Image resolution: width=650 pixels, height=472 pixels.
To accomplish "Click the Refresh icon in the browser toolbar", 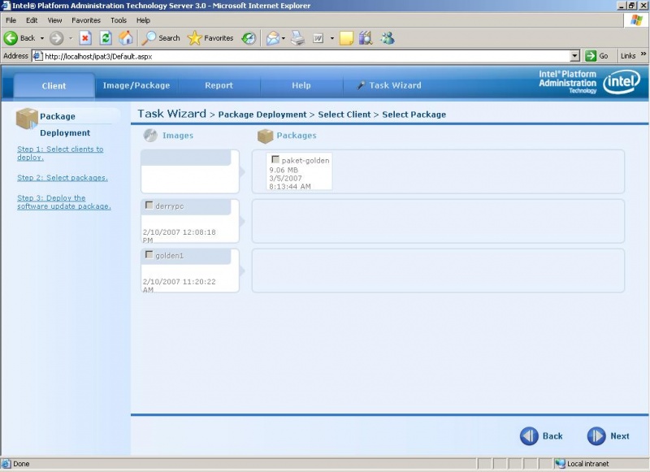I will click(106, 37).
